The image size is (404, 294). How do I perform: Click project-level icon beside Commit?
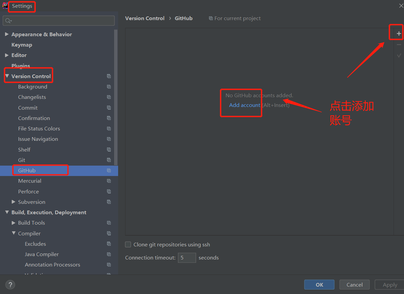click(x=109, y=108)
